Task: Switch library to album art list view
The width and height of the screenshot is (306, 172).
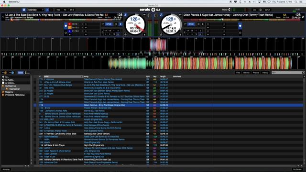Action: click(x=27, y=73)
